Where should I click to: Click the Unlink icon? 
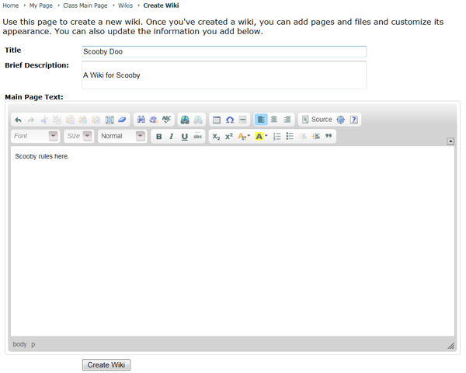click(x=198, y=120)
